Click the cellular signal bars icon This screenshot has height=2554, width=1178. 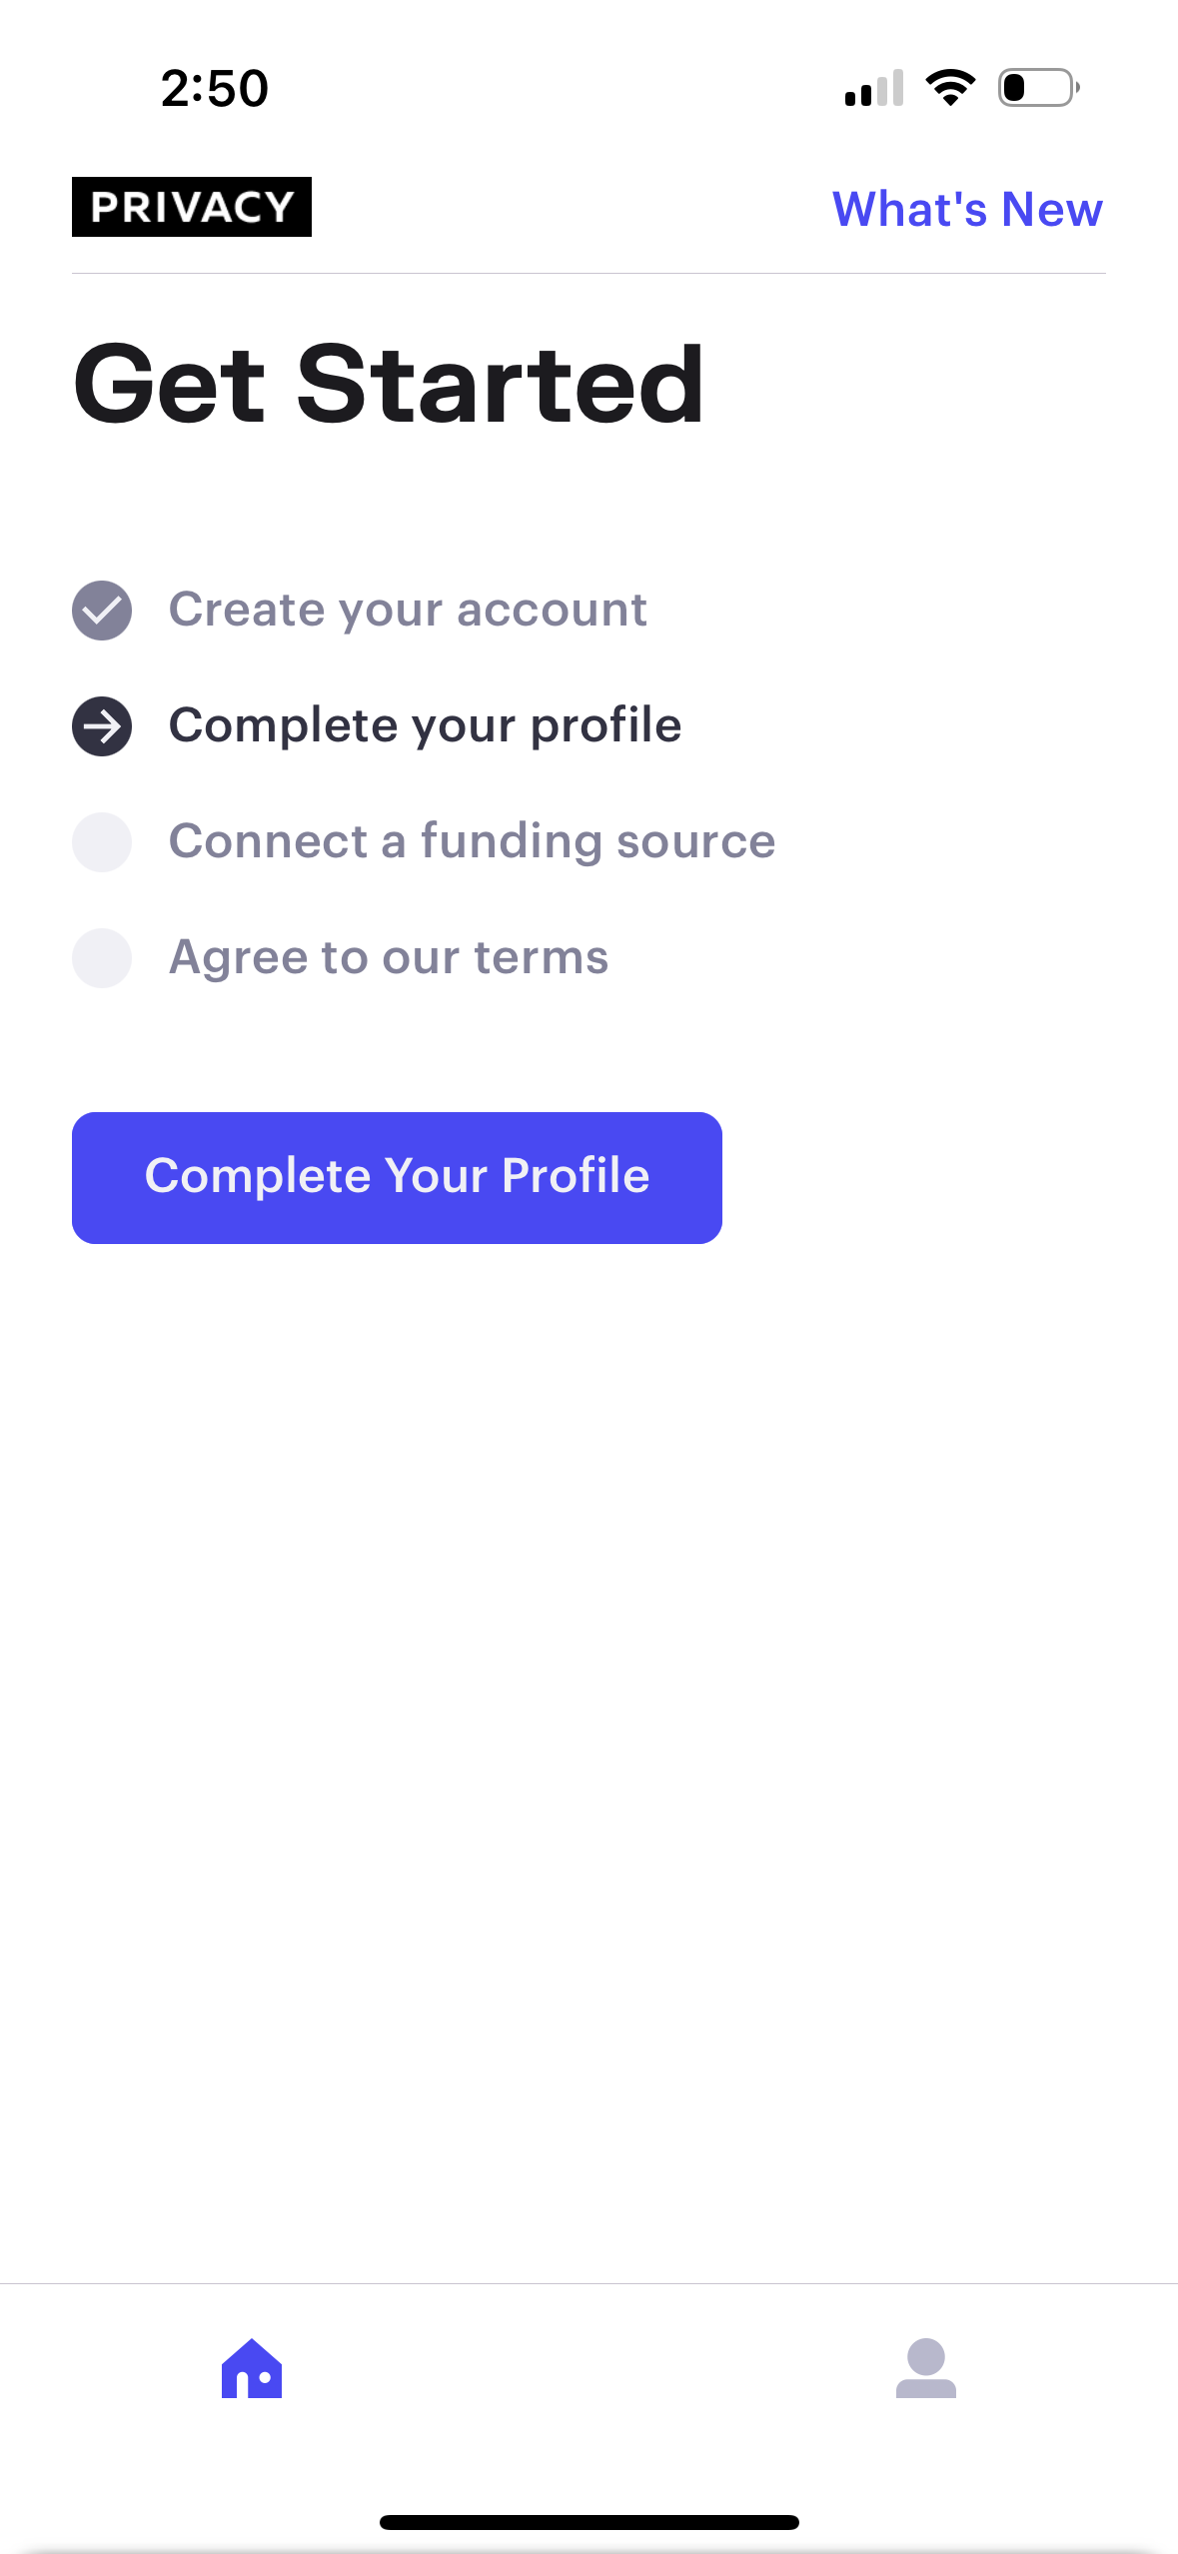872,87
